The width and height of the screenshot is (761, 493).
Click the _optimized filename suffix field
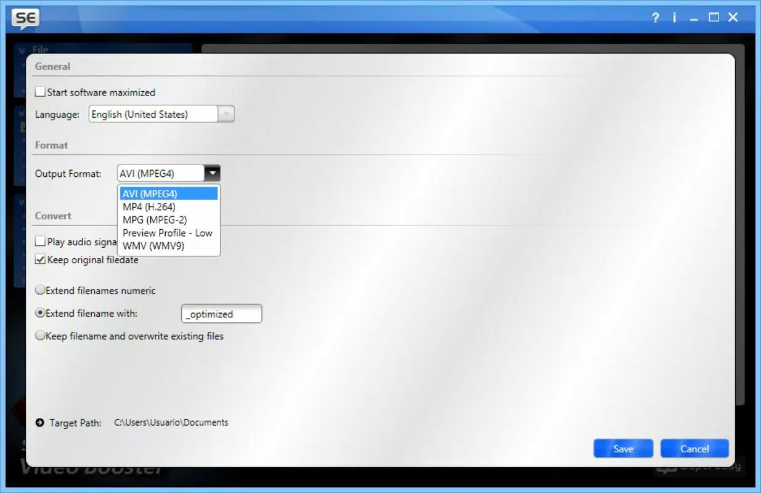click(x=222, y=314)
